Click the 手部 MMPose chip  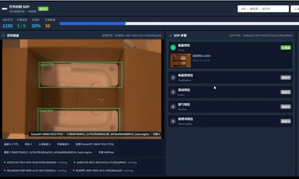pyautogui.click(x=106, y=152)
